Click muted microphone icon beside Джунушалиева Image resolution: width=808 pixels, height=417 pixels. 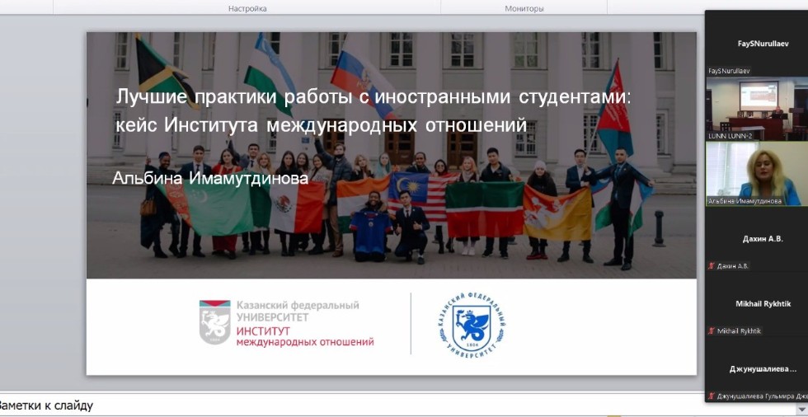712,396
